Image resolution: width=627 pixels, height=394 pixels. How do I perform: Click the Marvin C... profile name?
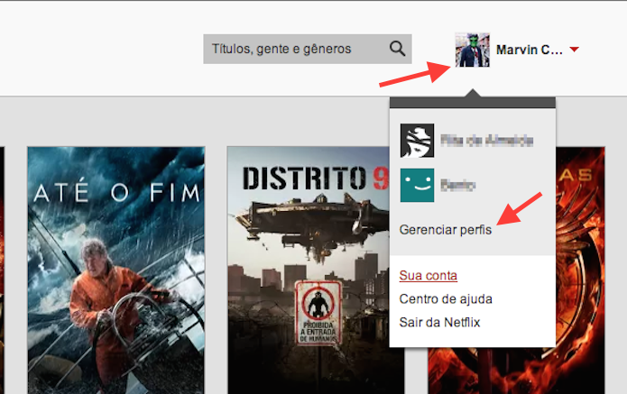pyautogui.click(x=529, y=50)
